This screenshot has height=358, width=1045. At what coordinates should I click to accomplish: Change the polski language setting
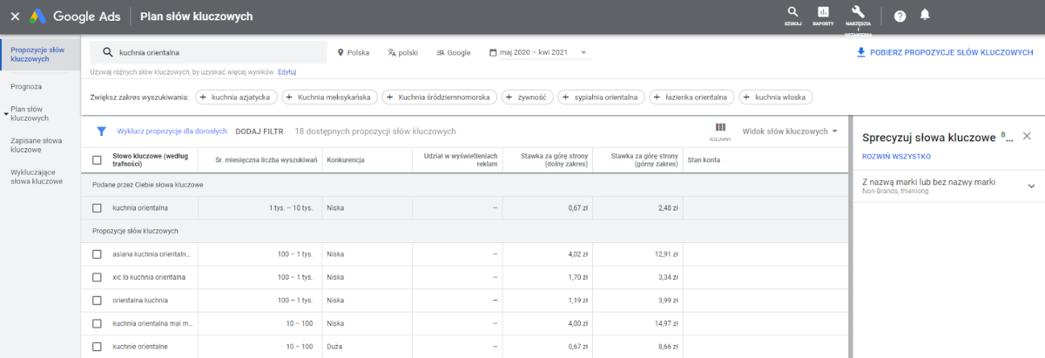pyautogui.click(x=403, y=52)
